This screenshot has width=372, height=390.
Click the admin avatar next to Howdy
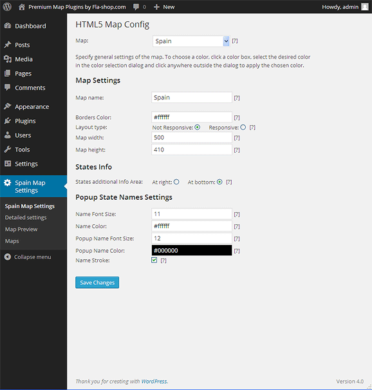[x=364, y=6]
